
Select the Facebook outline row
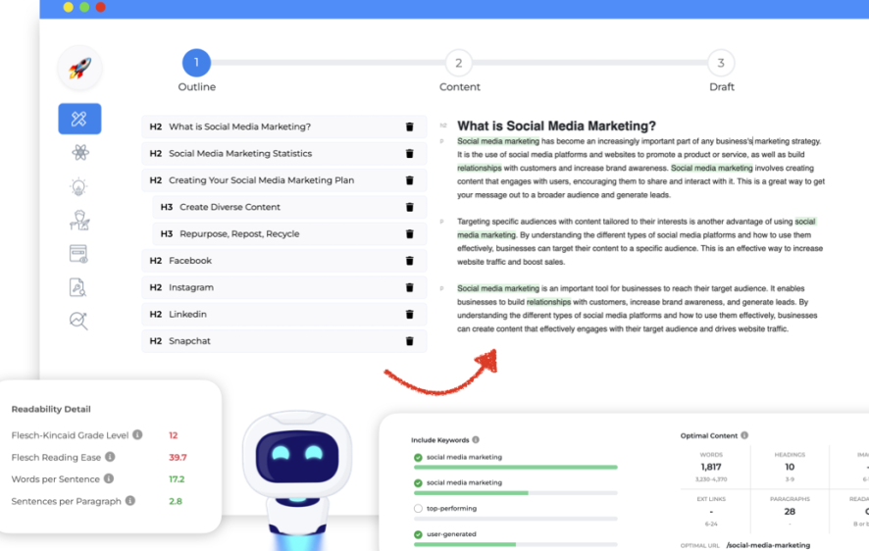click(283, 261)
